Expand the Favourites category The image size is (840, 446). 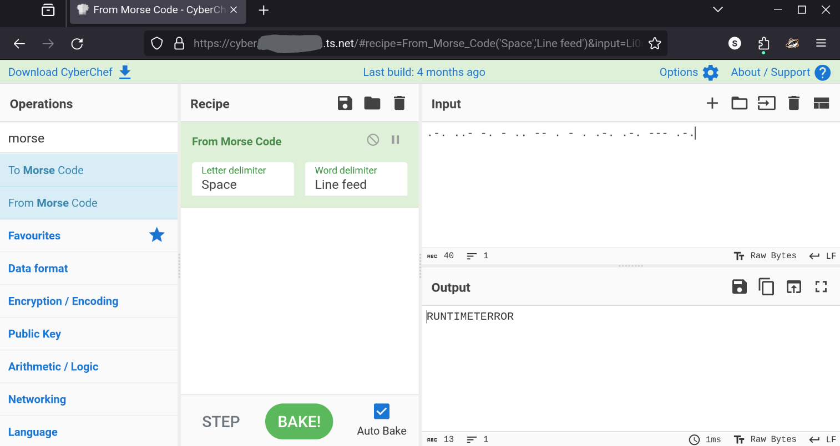click(89, 235)
